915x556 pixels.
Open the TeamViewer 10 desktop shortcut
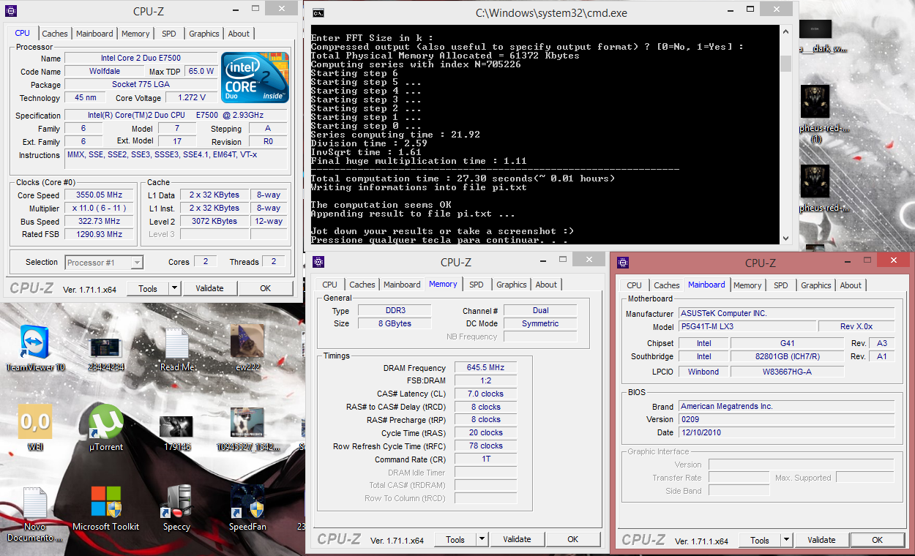coord(35,342)
